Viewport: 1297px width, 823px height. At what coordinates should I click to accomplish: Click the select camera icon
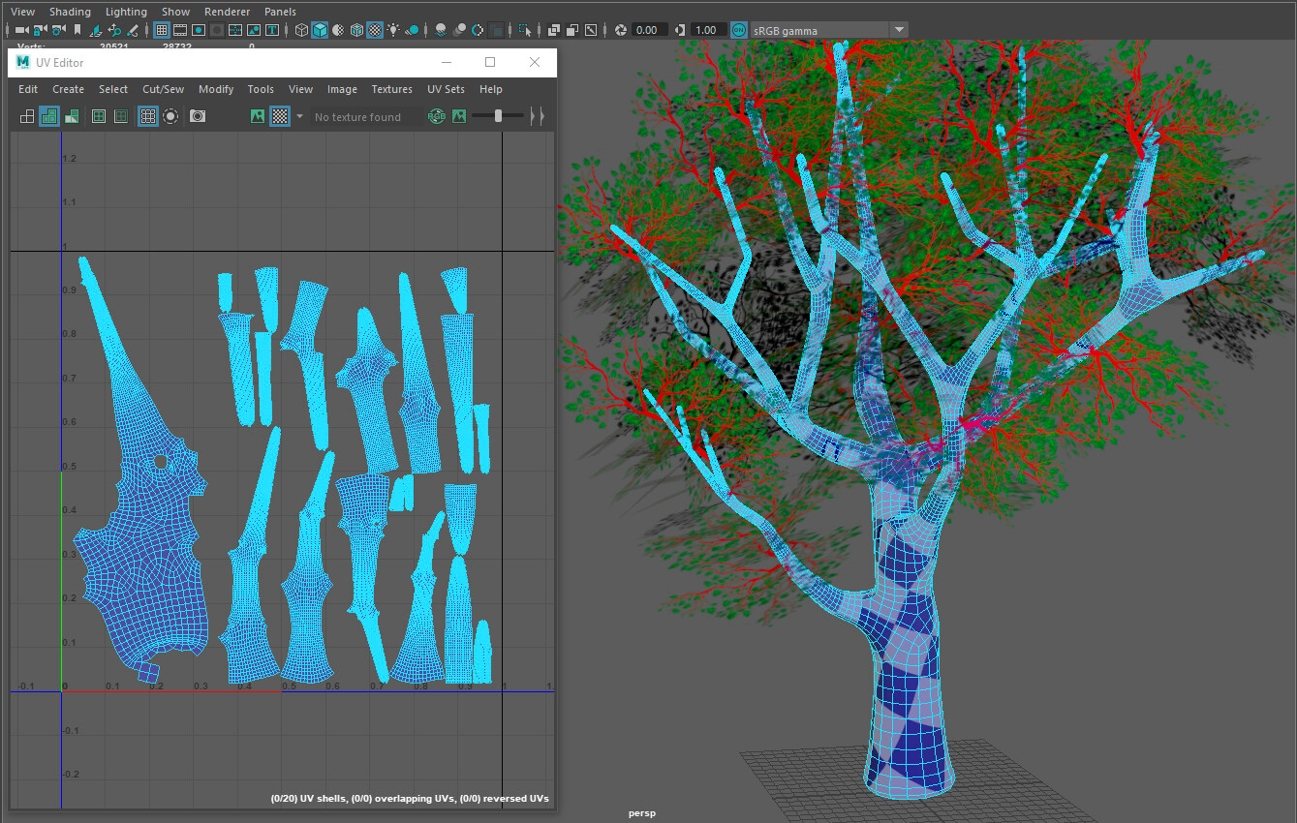pos(21,30)
